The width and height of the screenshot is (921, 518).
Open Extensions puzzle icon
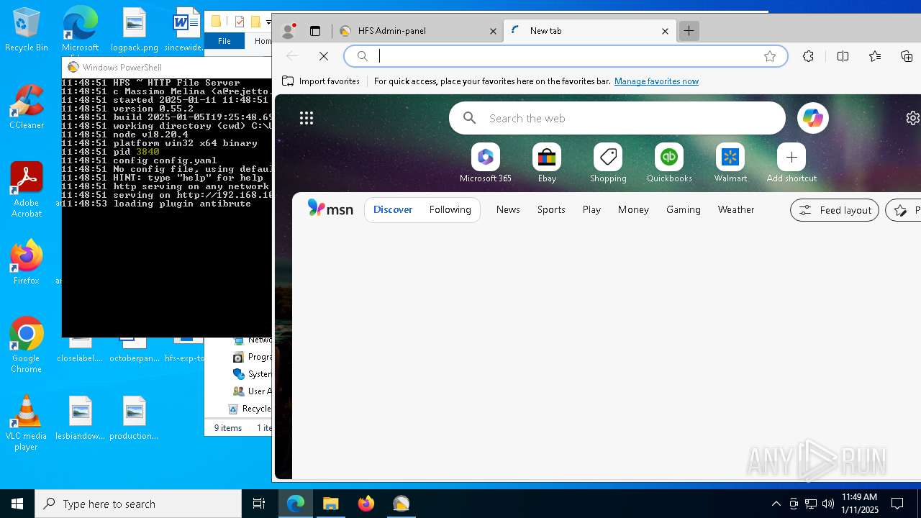pyautogui.click(x=808, y=56)
